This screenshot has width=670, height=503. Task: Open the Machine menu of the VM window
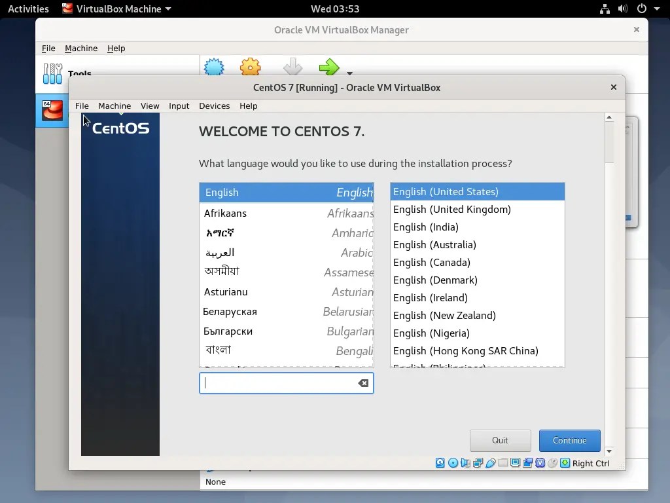pyautogui.click(x=115, y=105)
